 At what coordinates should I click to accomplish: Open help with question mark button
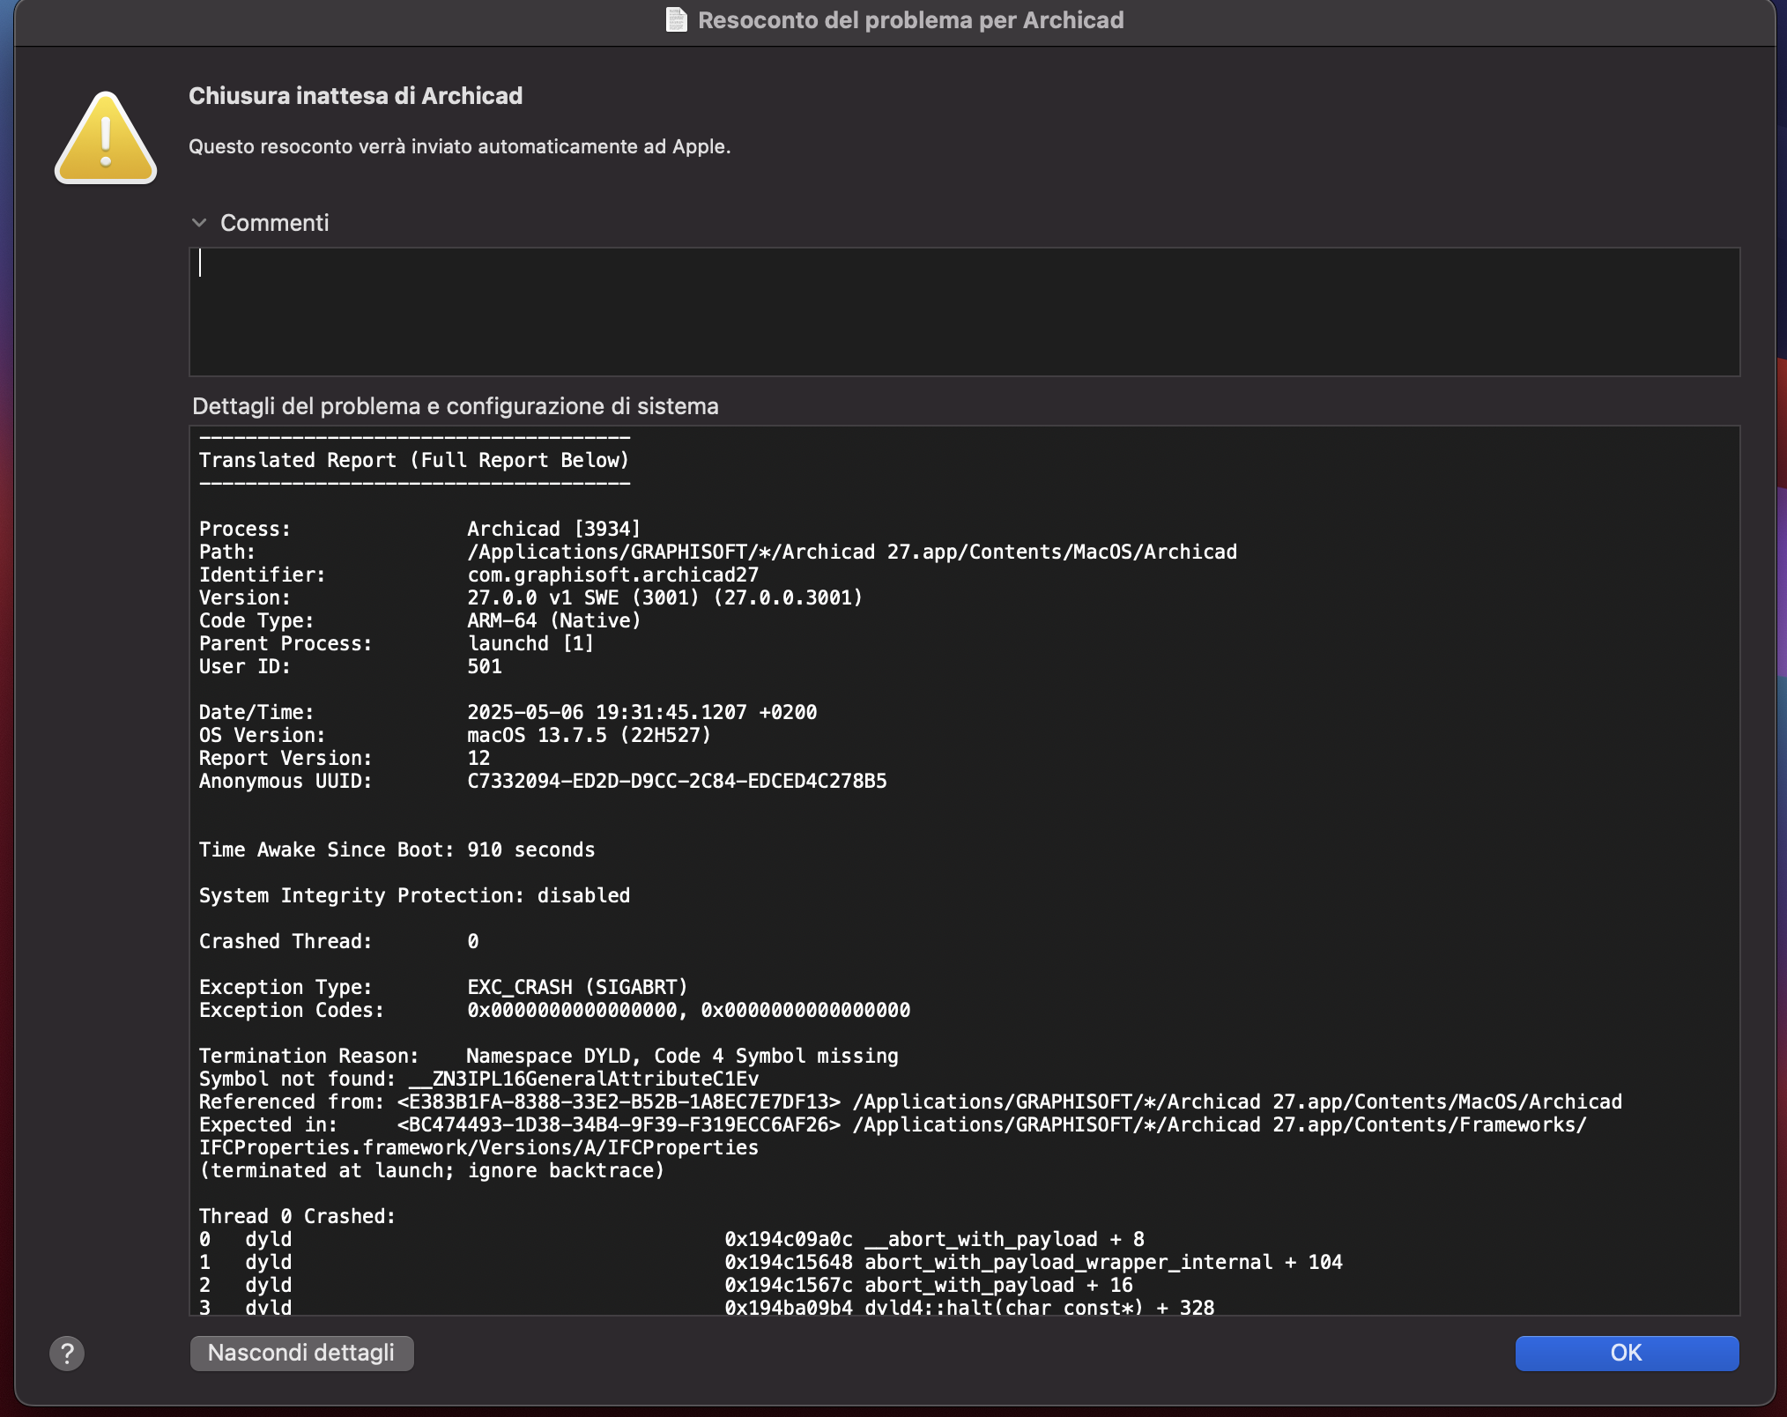(x=67, y=1353)
